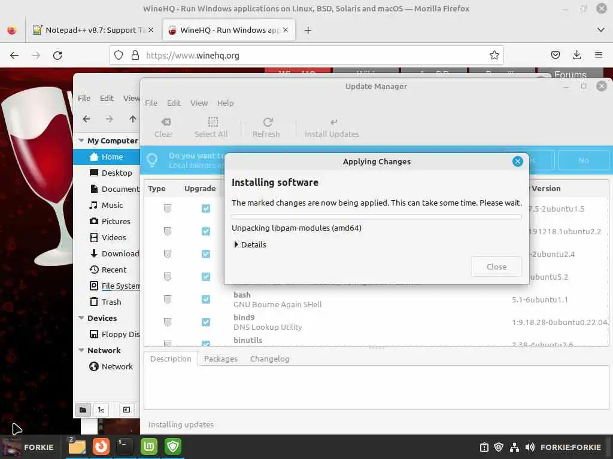Click the shield tracking protection icon in address bar
Viewport: 613px width, 459px height.
119,56
